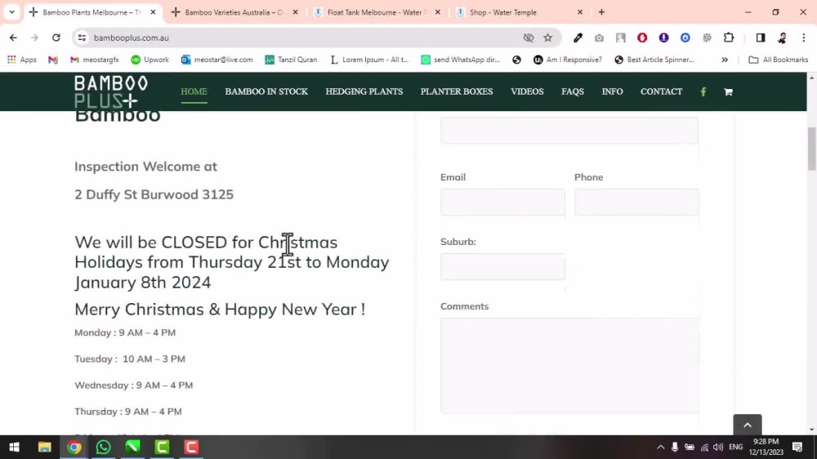This screenshot has width=817, height=459.
Task: Close the Bamboo Plants Melbourne tab
Action: tap(153, 12)
